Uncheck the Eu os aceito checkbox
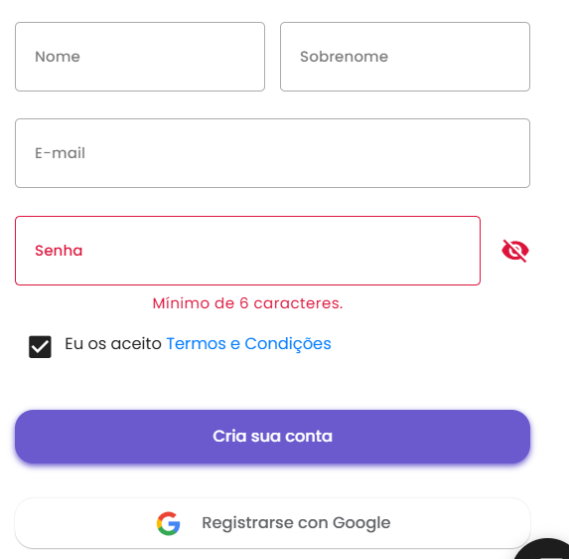 (x=40, y=347)
